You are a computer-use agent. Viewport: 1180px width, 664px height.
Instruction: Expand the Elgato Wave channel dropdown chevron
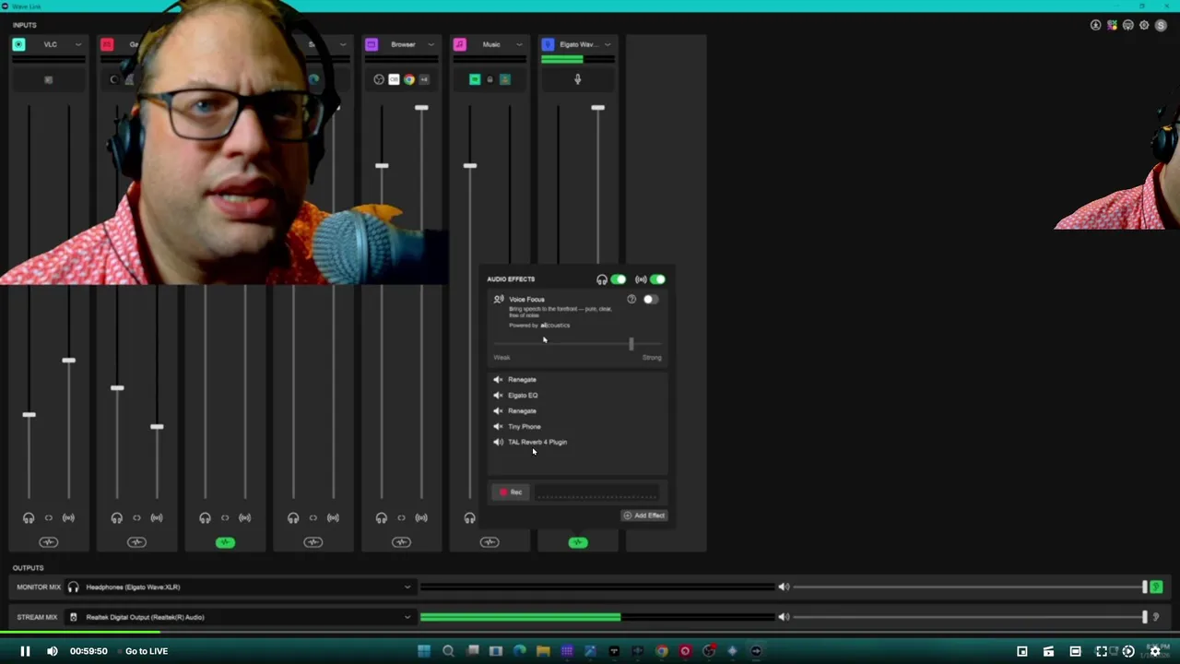pyautogui.click(x=607, y=44)
